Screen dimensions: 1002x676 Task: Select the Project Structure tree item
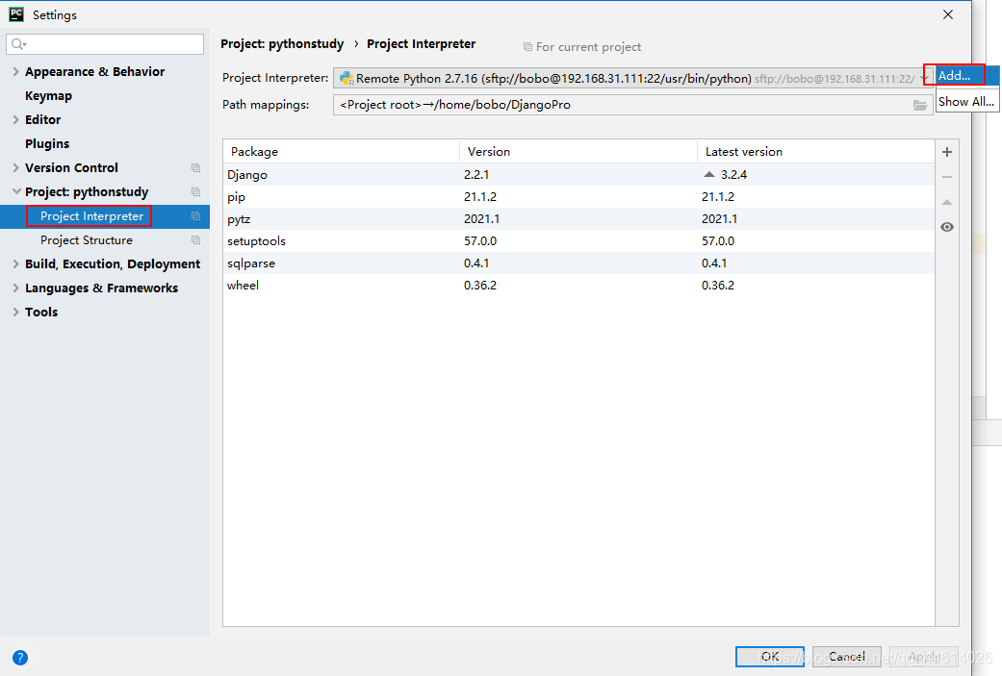point(87,240)
